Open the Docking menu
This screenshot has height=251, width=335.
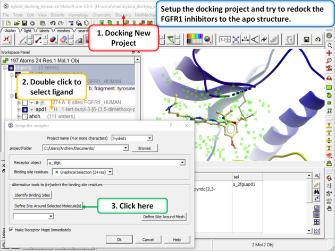pos(123,15)
